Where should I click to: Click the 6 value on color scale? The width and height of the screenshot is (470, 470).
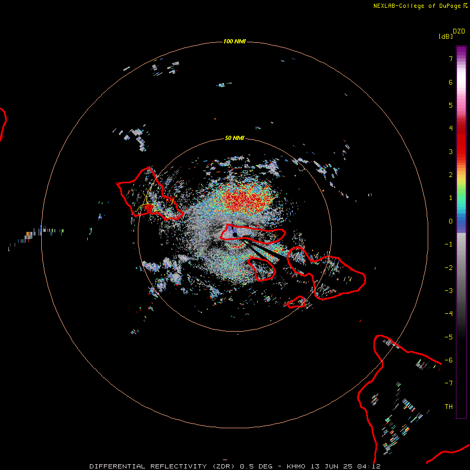pos(451,82)
